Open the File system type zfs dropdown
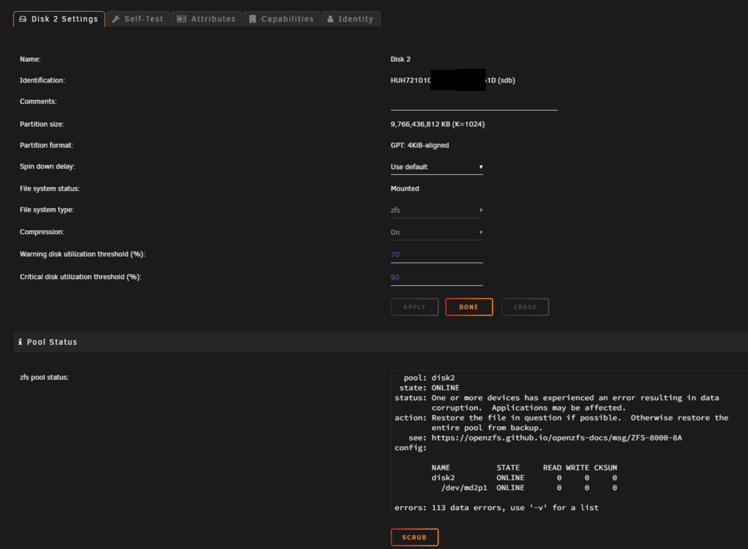The width and height of the screenshot is (748, 549). (437, 210)
